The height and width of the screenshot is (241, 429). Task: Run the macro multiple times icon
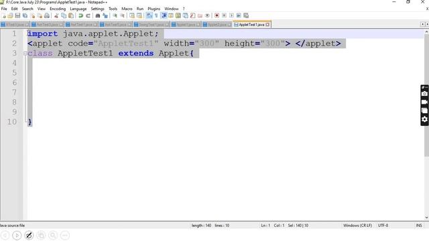(239, 15)
